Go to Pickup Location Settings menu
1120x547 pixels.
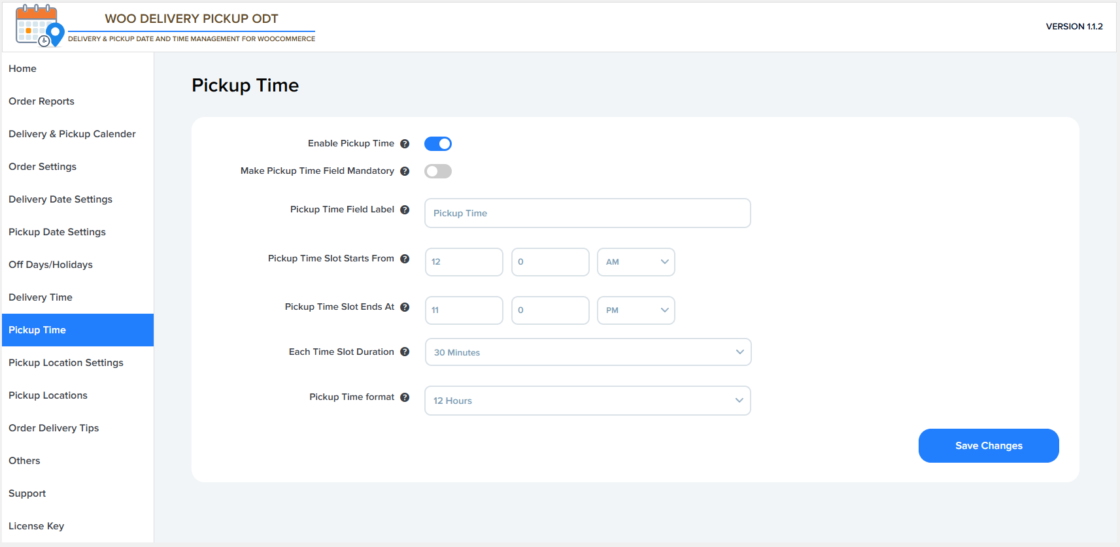pos(66,363)
